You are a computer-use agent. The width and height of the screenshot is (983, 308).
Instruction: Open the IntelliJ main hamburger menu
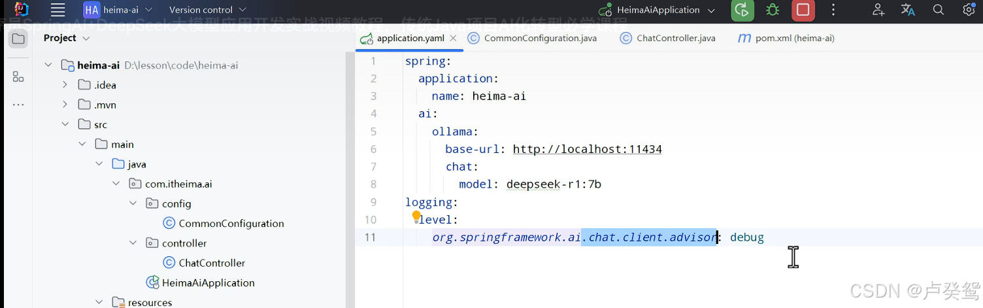58,10
